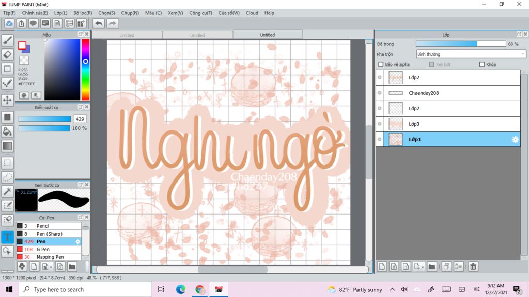Open brush folder icon in brush panel
Screen dimensions: 529x297
pos(72,267)
